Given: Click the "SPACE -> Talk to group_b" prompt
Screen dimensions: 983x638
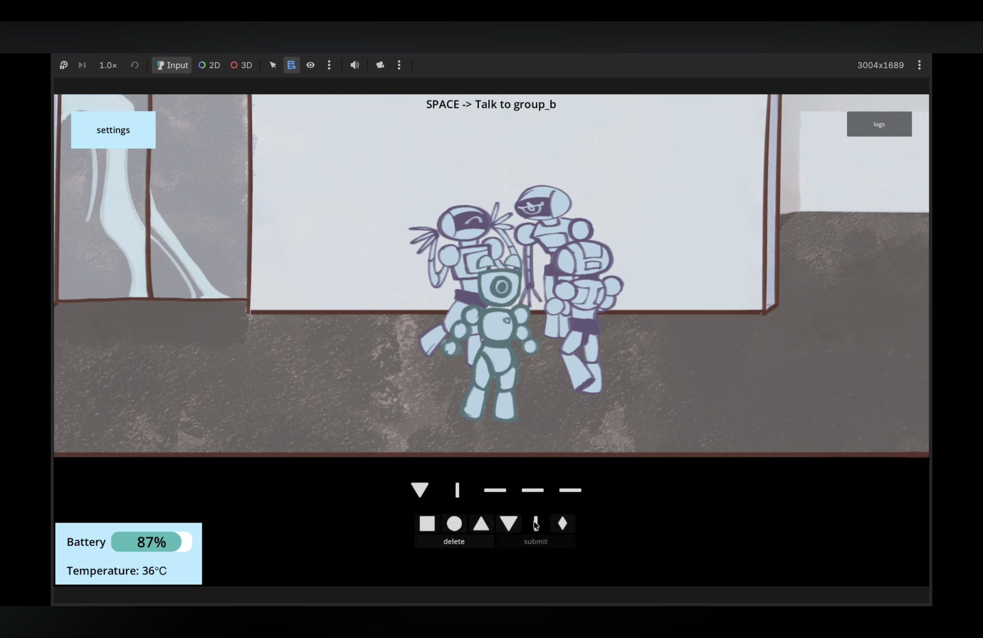Looking at the screenshot, I should (491, 104).
